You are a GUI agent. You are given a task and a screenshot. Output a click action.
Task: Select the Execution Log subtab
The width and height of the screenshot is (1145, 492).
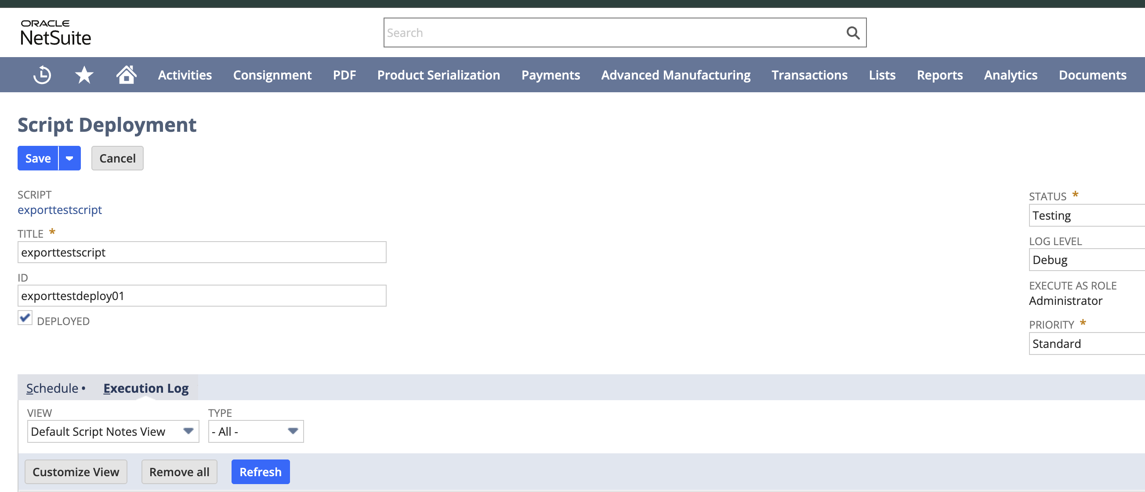(146, 388)
